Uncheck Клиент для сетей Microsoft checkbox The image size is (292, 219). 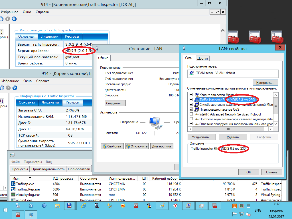[191, 95]
